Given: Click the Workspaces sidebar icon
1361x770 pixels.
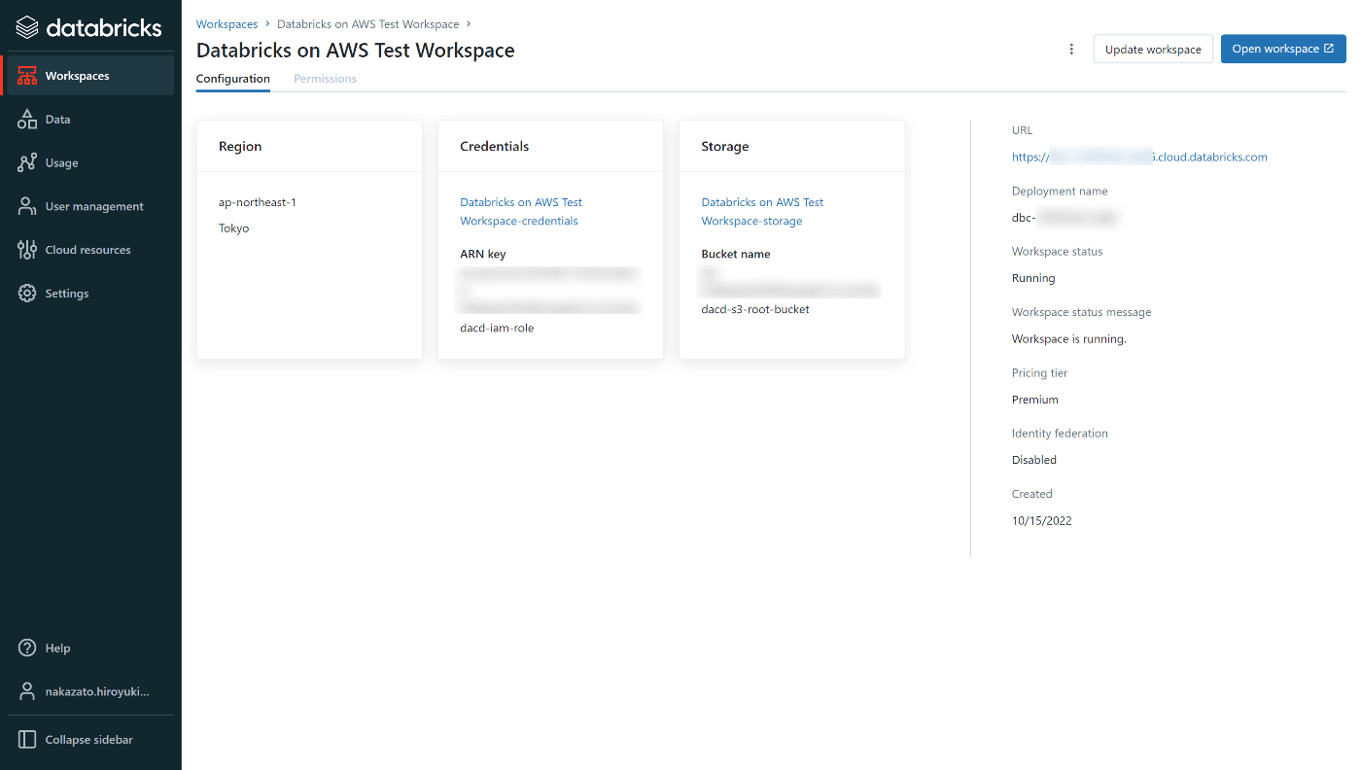Looking at the screenshot, I should pyautogui.click(x=27, y=76).
